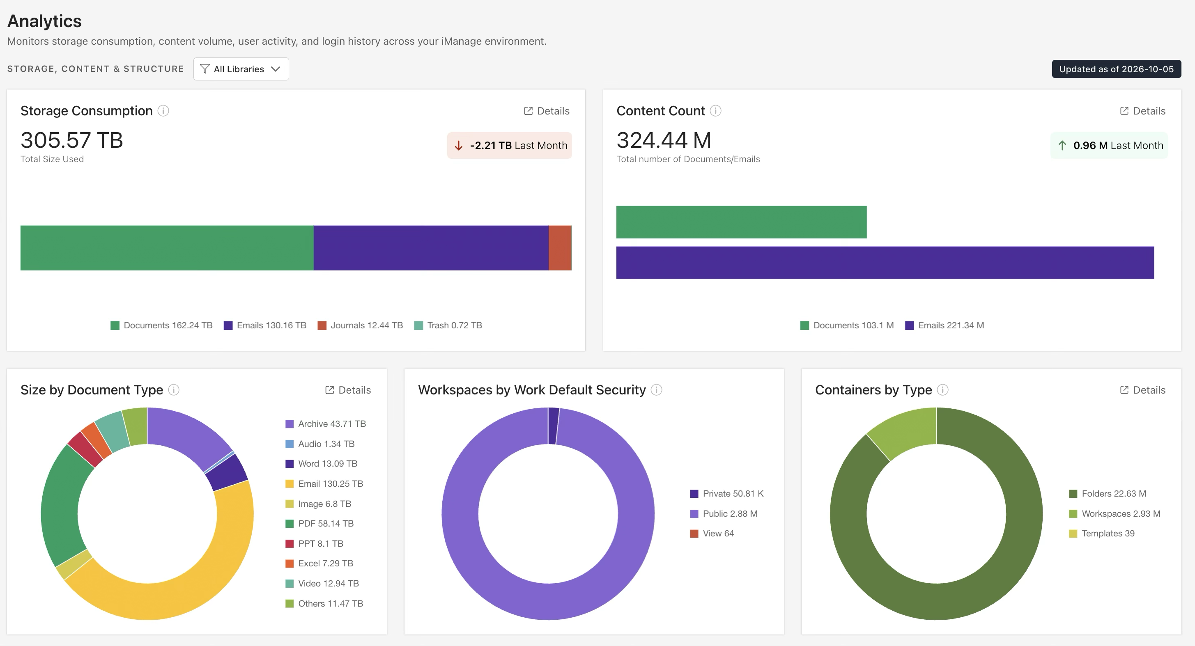The image size is (1195, 646).
Task: Open Details for Content Count
Action: tap(1142, 111)
